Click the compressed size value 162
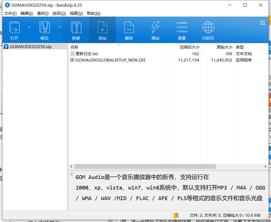Screen dimensions: 271x222 click(x=195, y=54)
